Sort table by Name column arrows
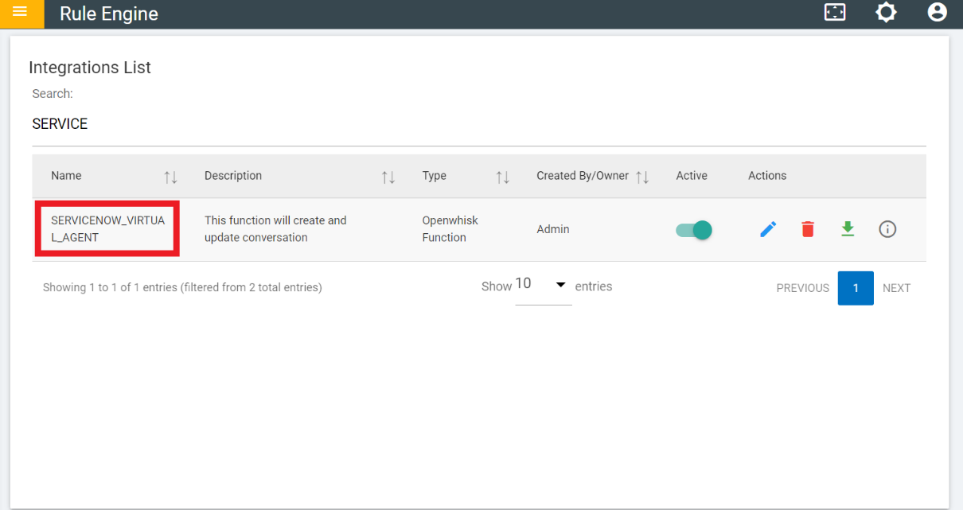963x510 pixels. (170, 177)
